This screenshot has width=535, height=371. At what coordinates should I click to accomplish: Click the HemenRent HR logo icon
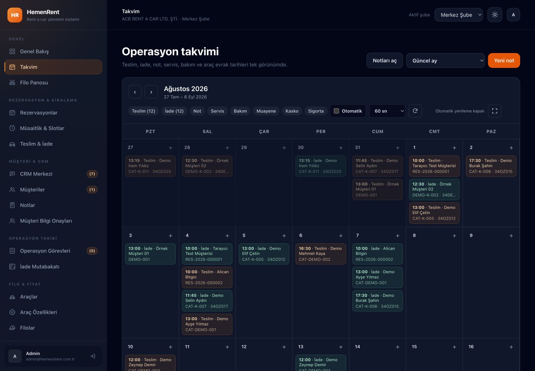click(15, 15)
